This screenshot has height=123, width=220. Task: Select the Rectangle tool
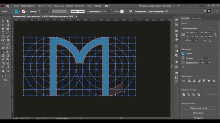(x=3, y=37)
